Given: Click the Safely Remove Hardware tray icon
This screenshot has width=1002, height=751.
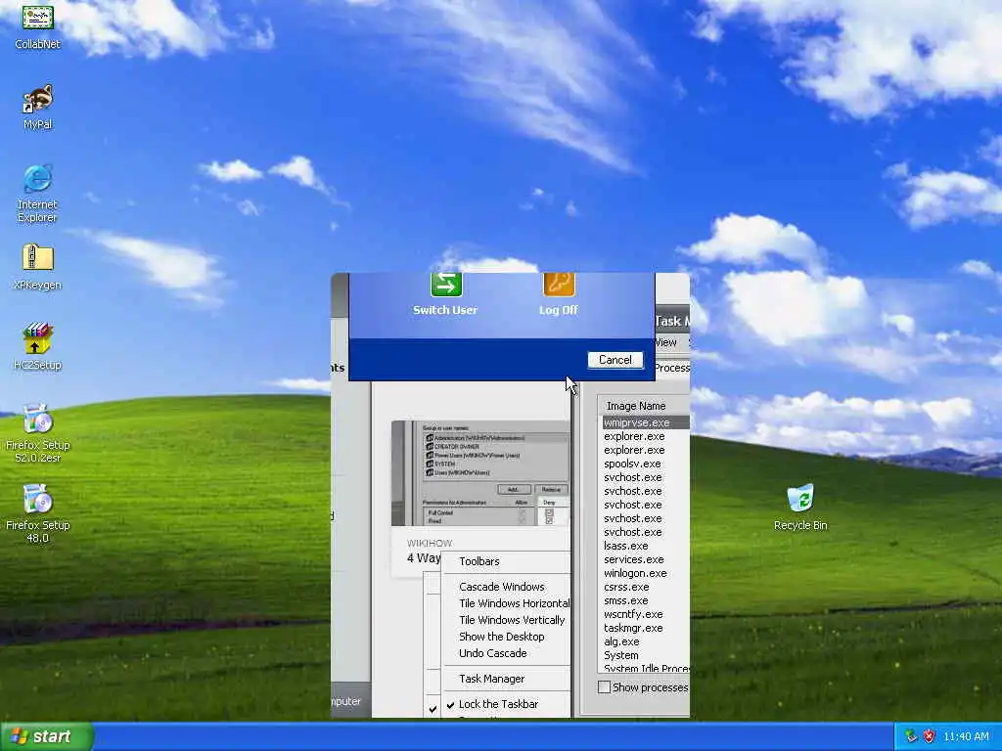Looking at the screenshot, I should coord(911,736).
